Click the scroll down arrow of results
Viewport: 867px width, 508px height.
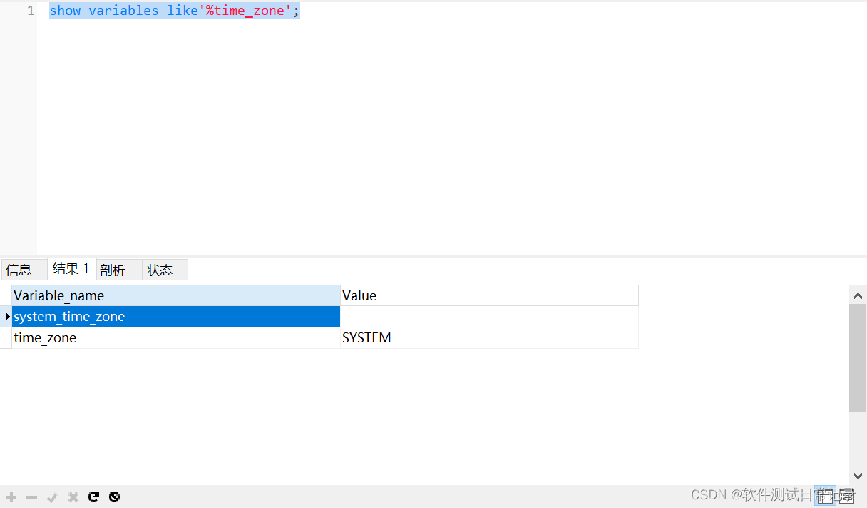pyautogui.click(x=858, y=476)
